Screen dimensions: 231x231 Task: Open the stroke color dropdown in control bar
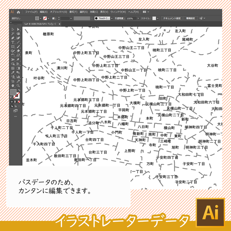coord(48,18)
